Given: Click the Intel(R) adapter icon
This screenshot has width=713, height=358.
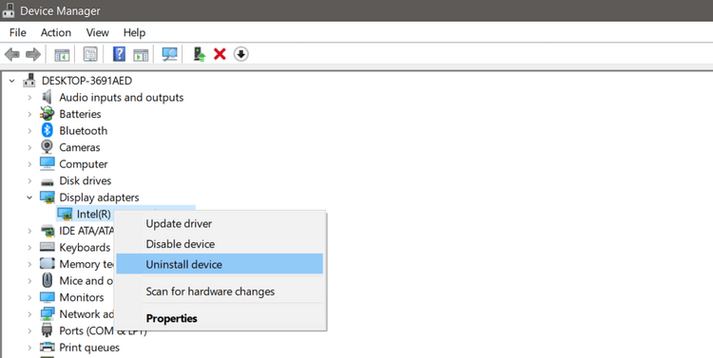Looking at the screenshot, I should [x=65, y=214].
